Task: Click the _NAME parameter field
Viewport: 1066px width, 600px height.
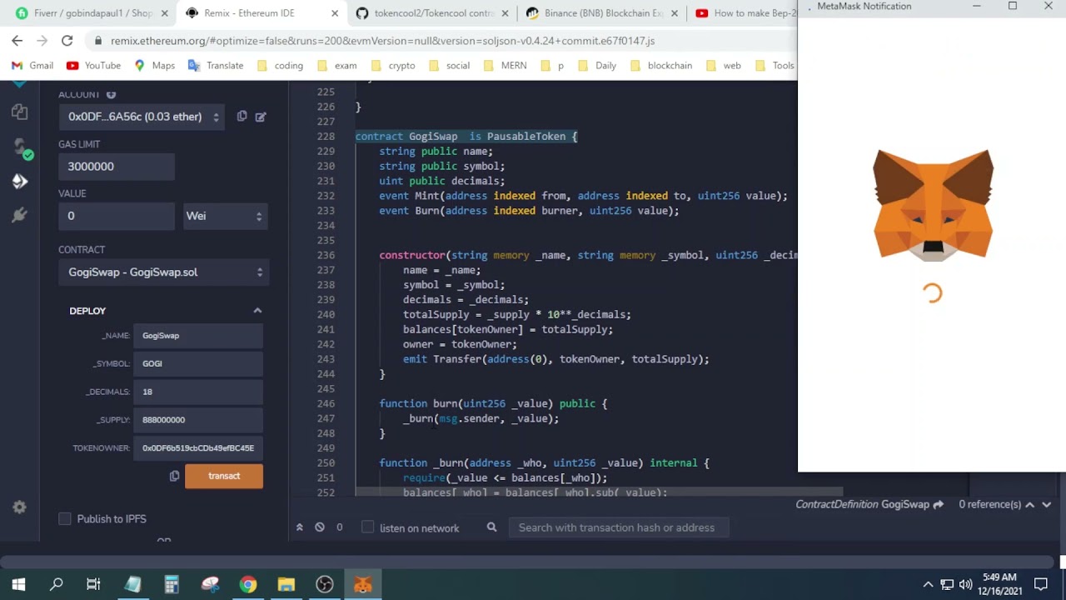Action: (x=198, y=336)
